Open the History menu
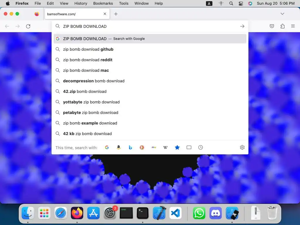 [x=81, y=3]
